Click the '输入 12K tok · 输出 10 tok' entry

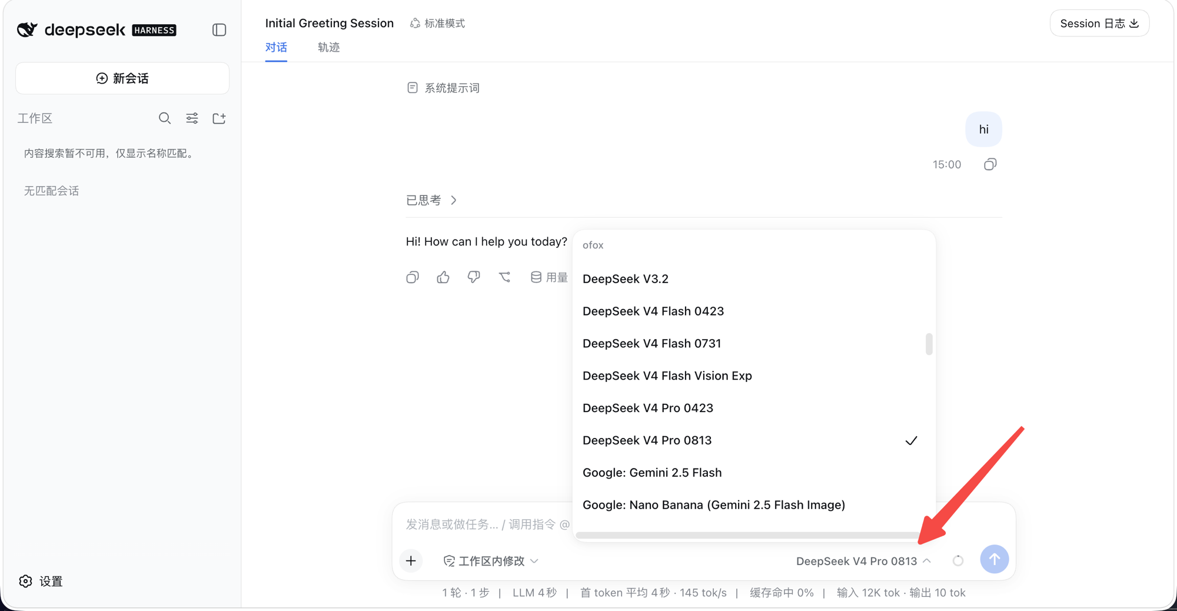coord(901,593)
